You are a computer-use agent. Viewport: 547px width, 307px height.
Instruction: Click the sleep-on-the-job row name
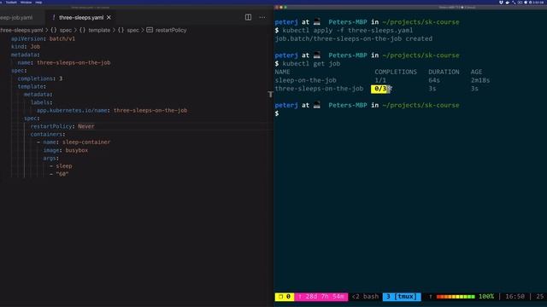[306, 80]
